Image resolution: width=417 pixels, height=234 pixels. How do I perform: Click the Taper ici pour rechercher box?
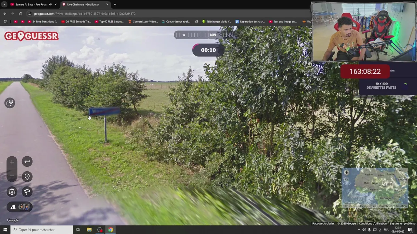pos(42,230)
